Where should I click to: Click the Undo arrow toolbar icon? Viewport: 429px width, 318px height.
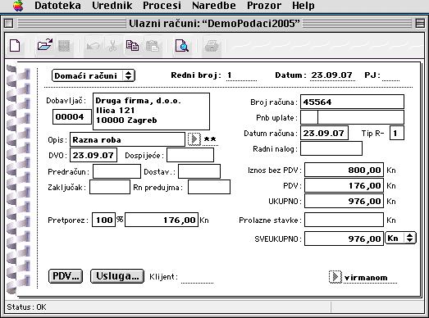93,46
